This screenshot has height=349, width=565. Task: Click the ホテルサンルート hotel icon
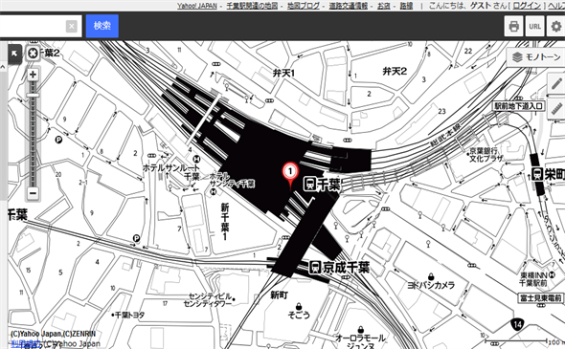point(196,159)
